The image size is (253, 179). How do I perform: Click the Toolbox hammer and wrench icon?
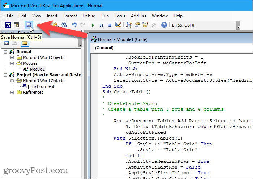154,25
